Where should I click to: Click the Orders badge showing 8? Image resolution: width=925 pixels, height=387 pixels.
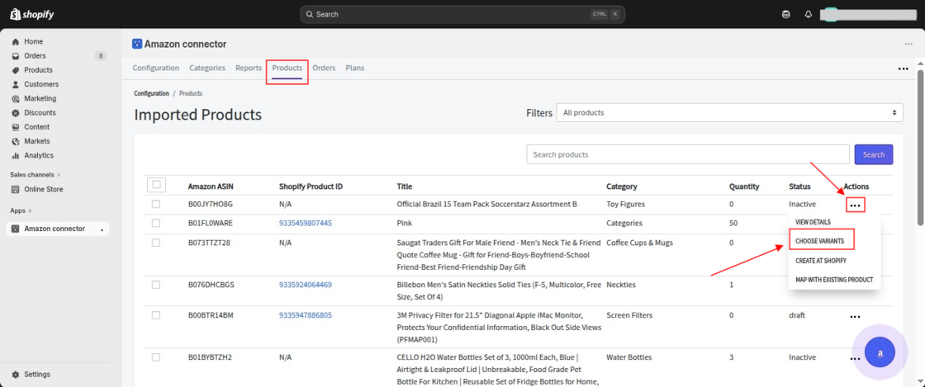(x=101, y=56)
